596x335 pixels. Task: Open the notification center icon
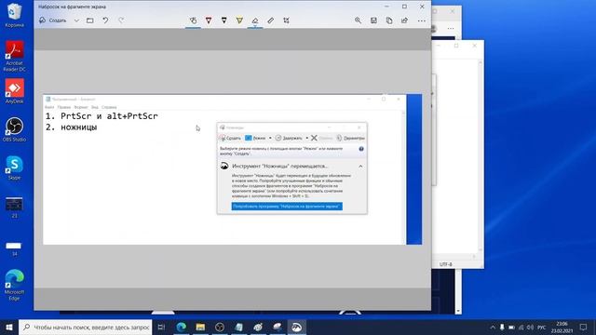point(584,327)
